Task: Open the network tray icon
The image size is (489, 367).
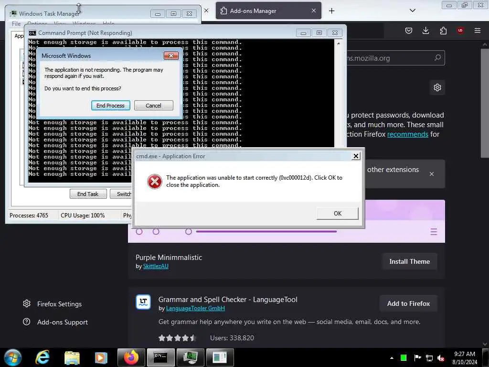Action: tap(429, 358)
